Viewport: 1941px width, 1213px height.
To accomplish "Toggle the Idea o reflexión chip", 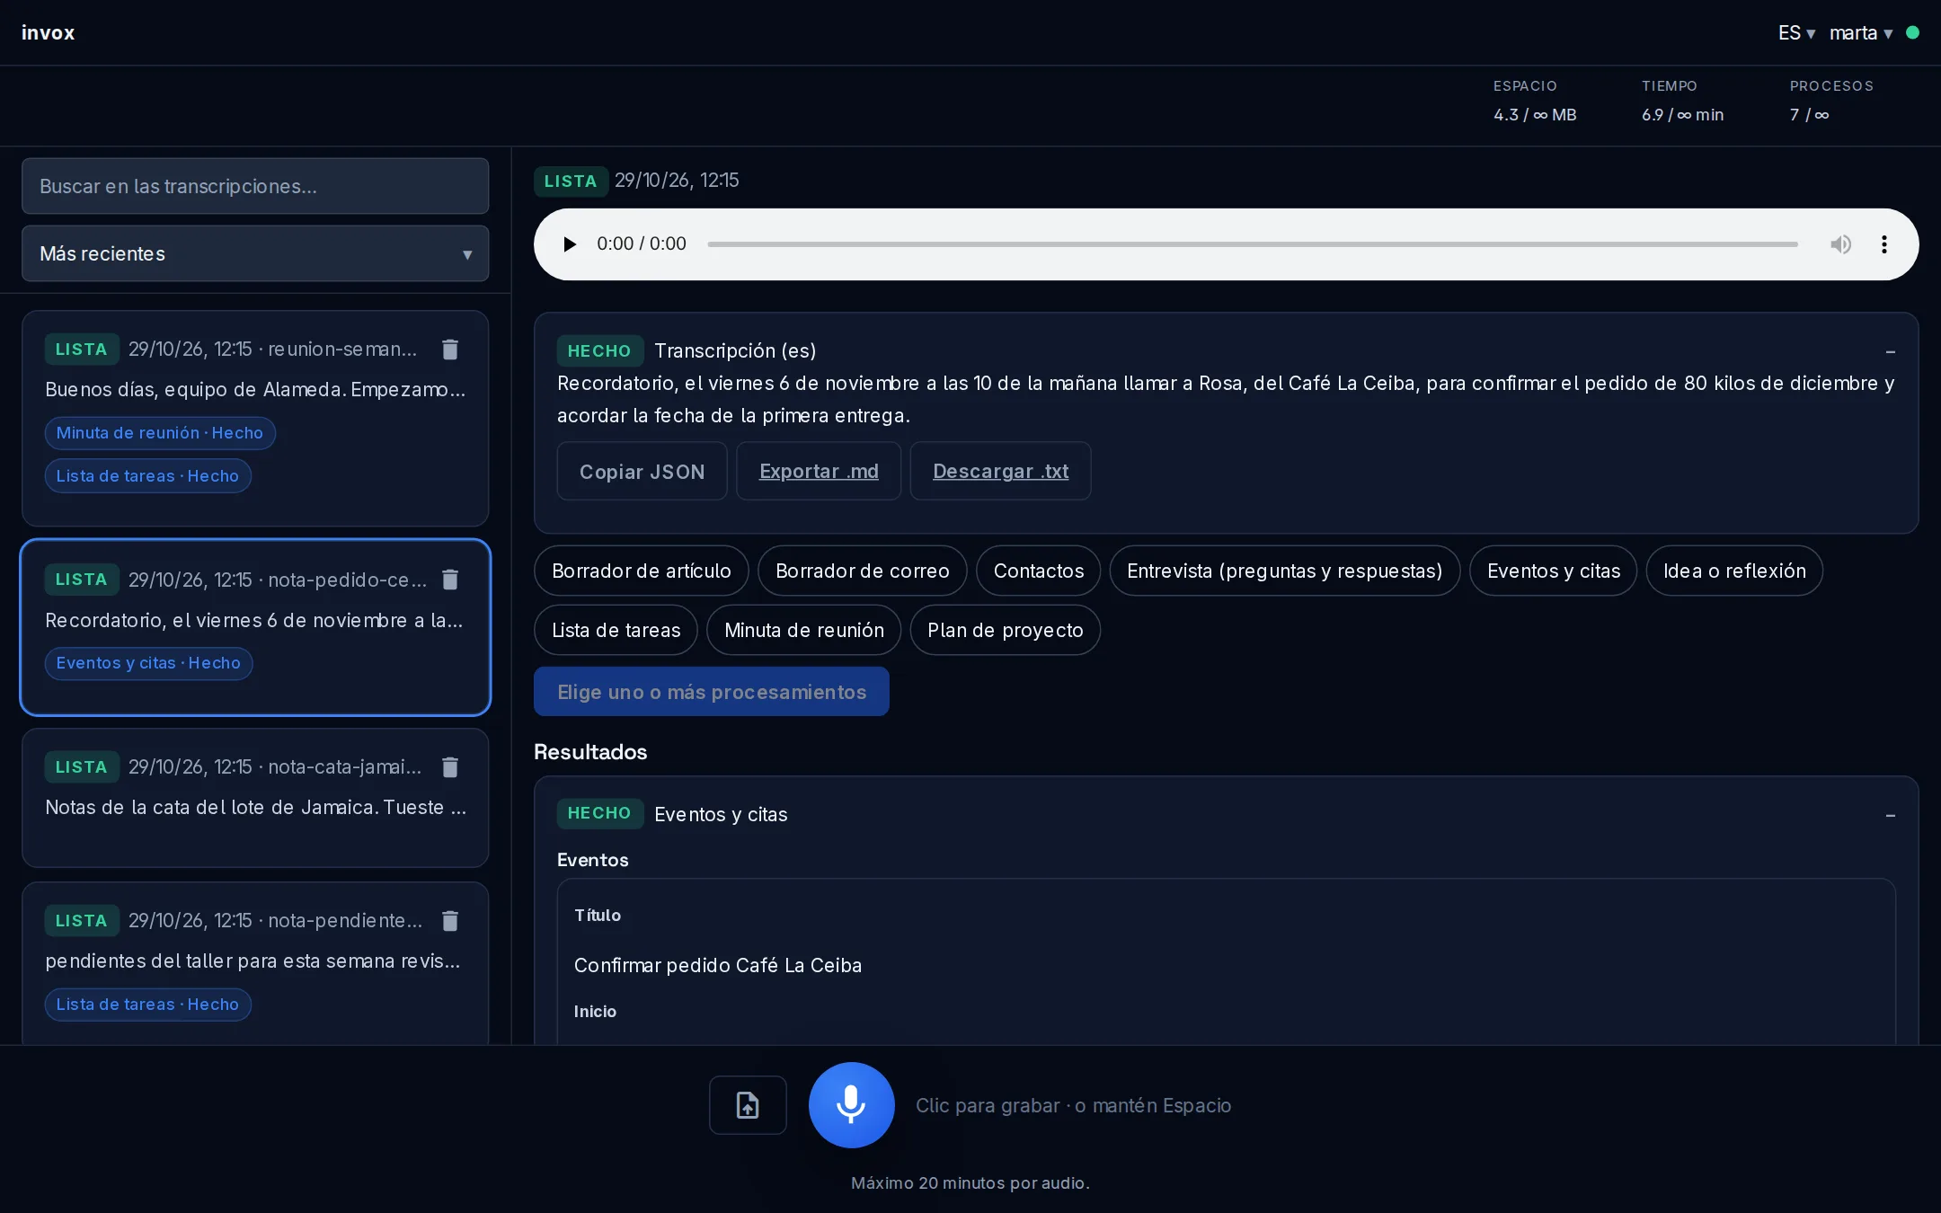I will (x=1734, y=571).
